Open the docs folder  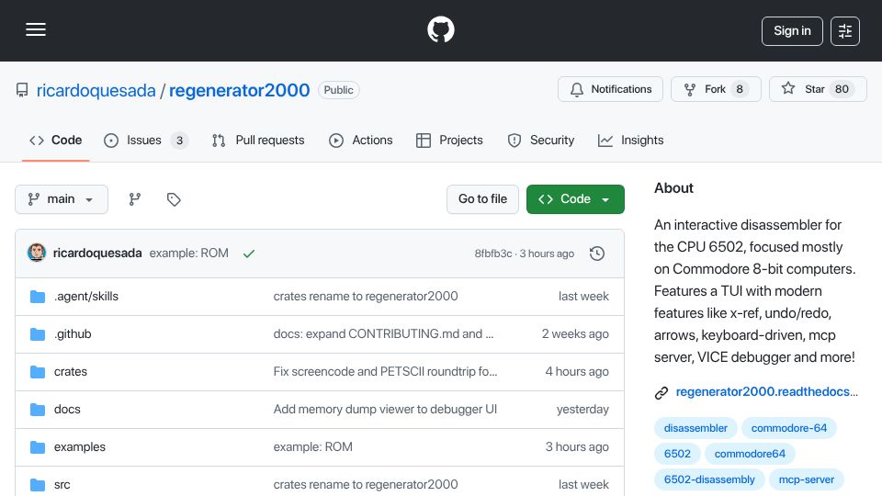pos(67,410)
